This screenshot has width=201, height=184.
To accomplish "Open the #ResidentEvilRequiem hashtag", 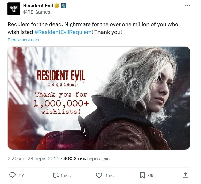I will point(63,32).
